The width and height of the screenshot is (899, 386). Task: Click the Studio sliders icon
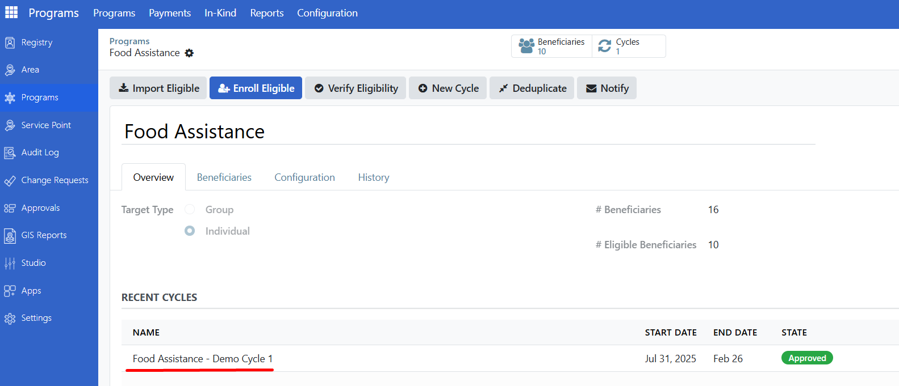tap(10, 263)
